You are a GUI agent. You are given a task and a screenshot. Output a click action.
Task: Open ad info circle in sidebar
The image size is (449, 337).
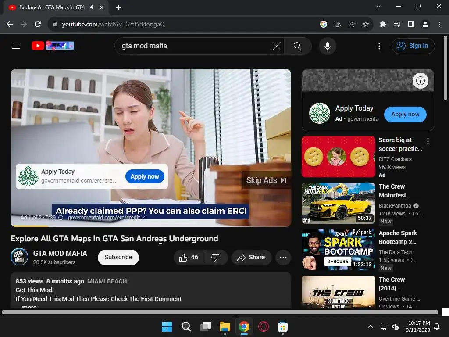click(x=420, y=81)
